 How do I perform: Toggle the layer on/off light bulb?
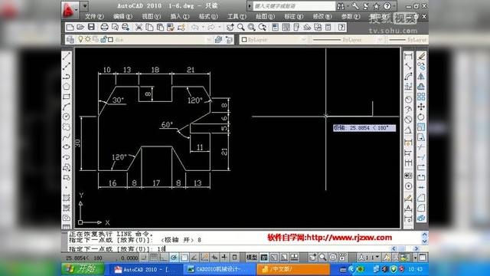[80, 39]
